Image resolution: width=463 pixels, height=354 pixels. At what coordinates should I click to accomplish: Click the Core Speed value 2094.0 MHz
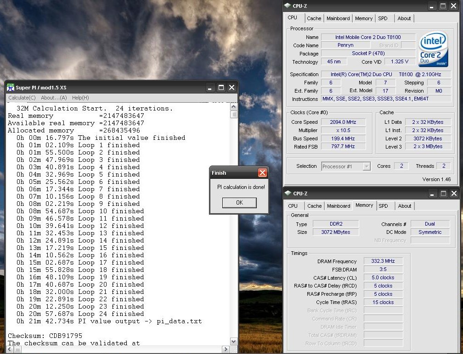pyautogui.click(x=343, y=122)
